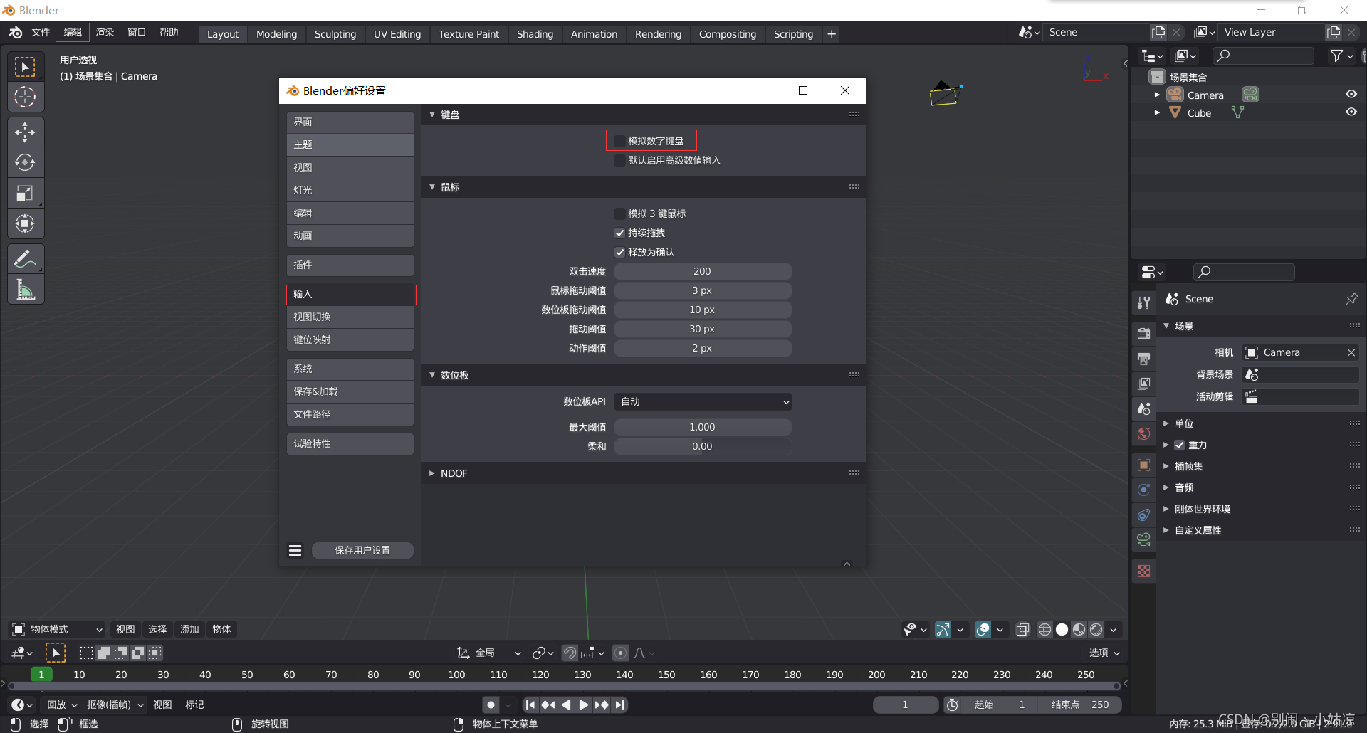Open preferences hamburger menu icon
The height and width of the screenshot is (733, 1367).
pos(295,550)
